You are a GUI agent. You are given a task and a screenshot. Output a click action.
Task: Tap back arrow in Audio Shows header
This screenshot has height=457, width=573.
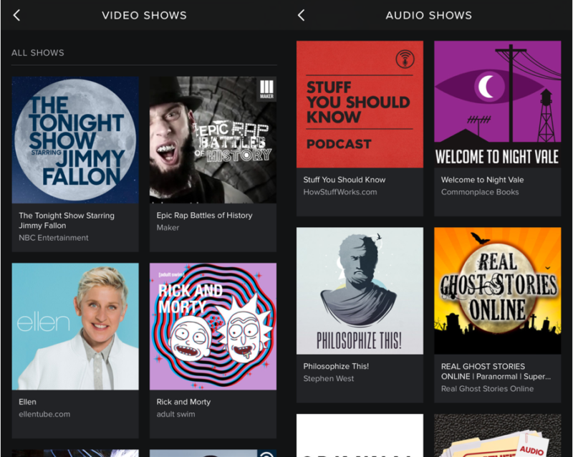301,15
